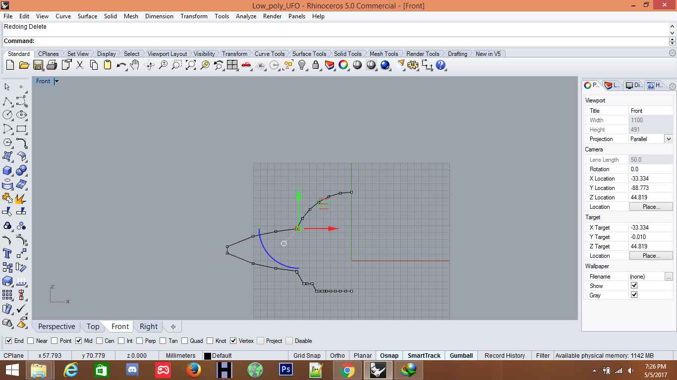Enable the Perp osnap checkbox
This screenshot has width=677, height=380.
click(140, 340)
